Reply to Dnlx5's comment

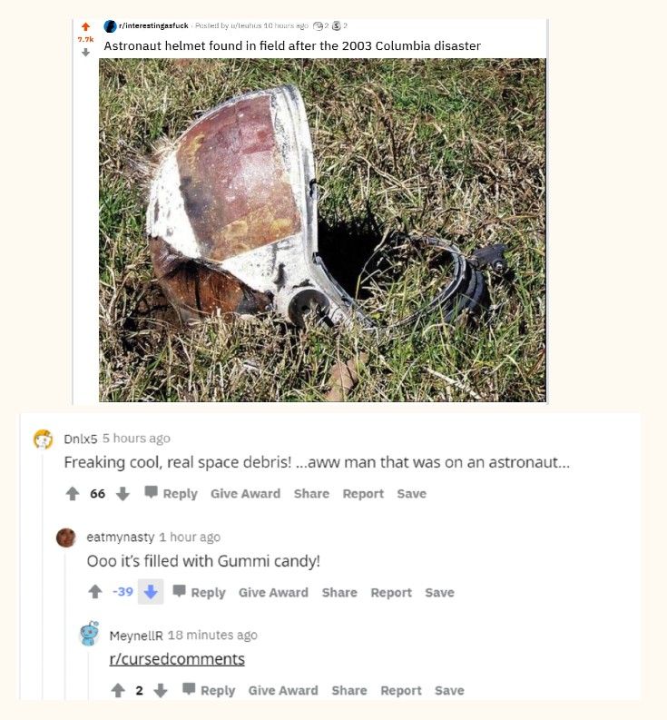(172, 494)
